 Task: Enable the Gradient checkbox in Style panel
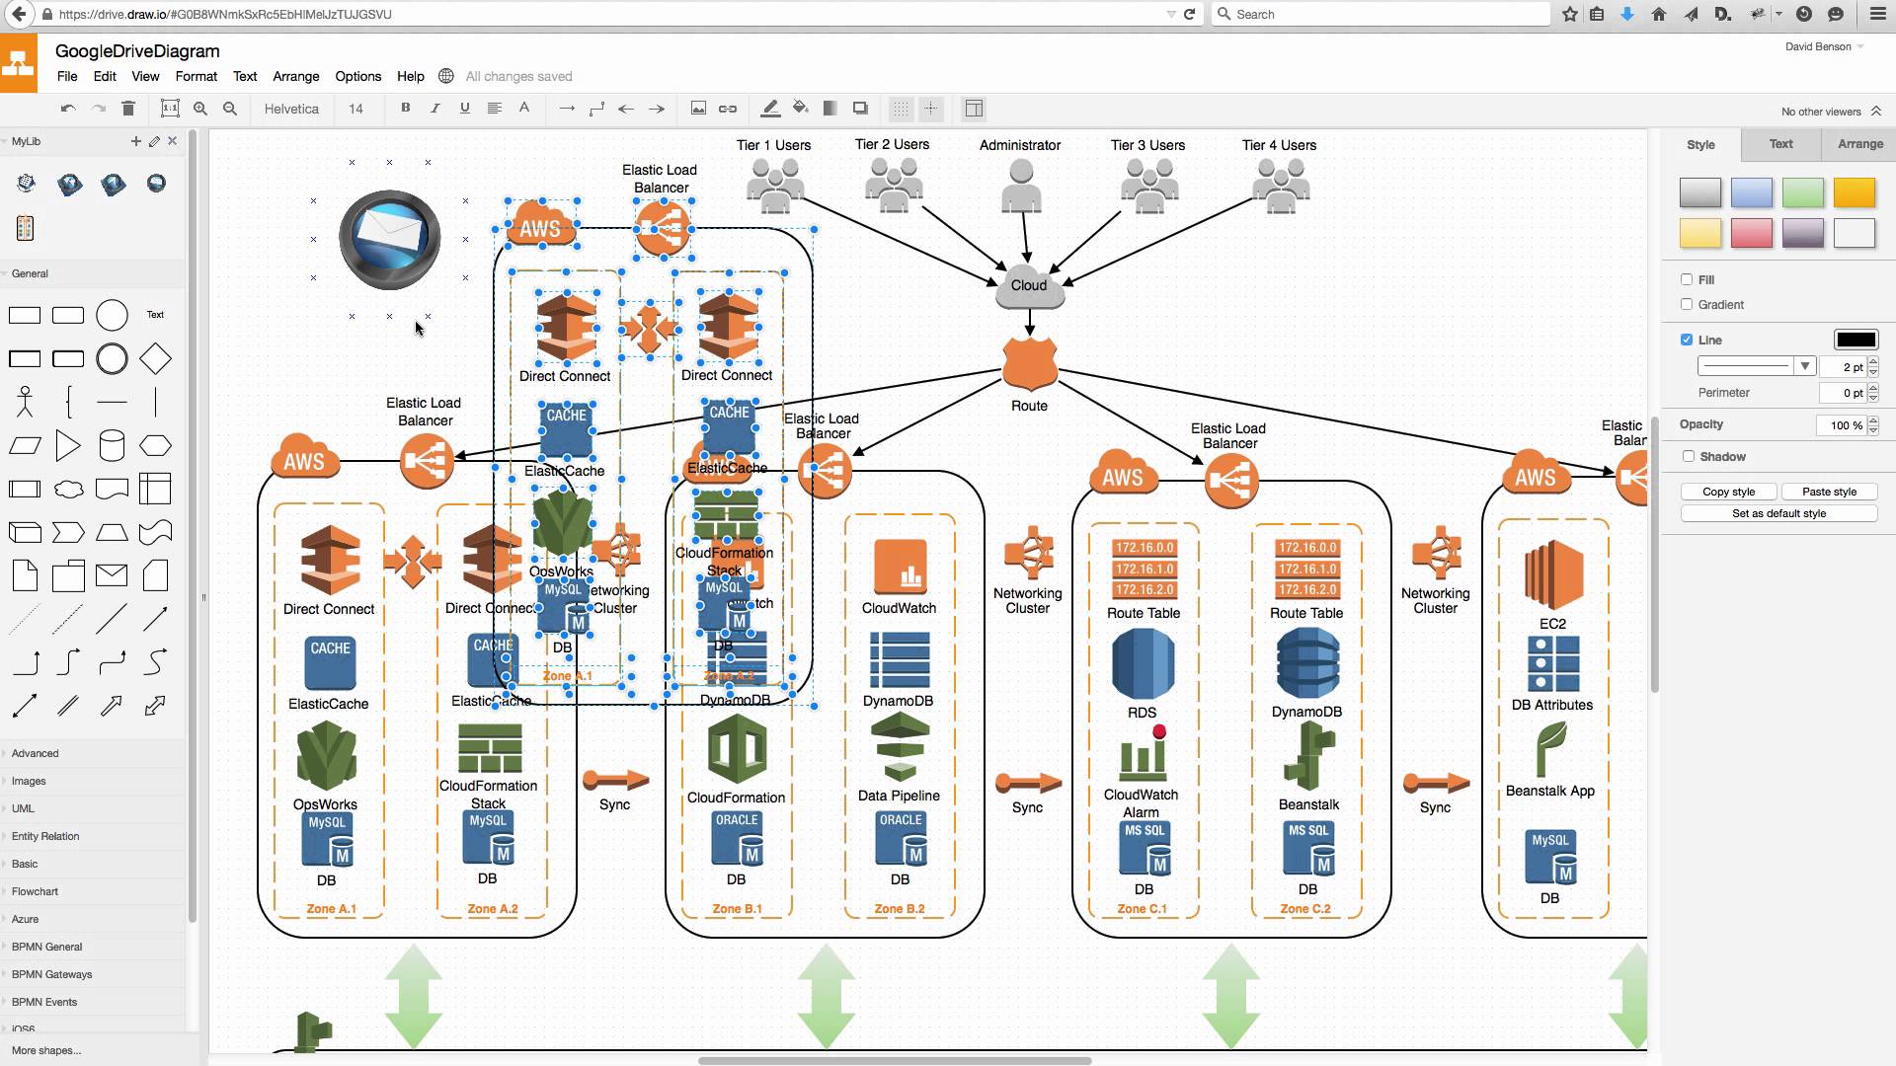click(1687, 305)
